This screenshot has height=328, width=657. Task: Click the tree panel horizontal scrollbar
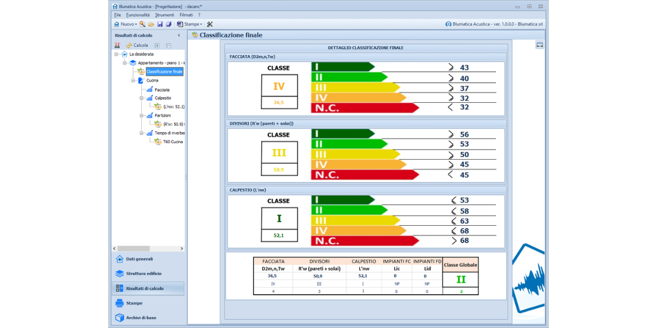(x=134, y=249)
